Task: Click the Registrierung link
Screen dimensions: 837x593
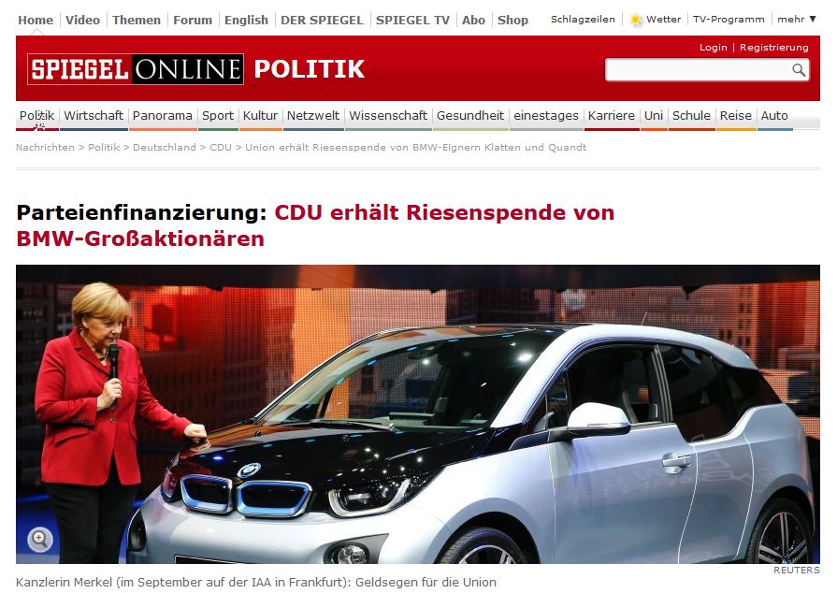Action: 774,48
